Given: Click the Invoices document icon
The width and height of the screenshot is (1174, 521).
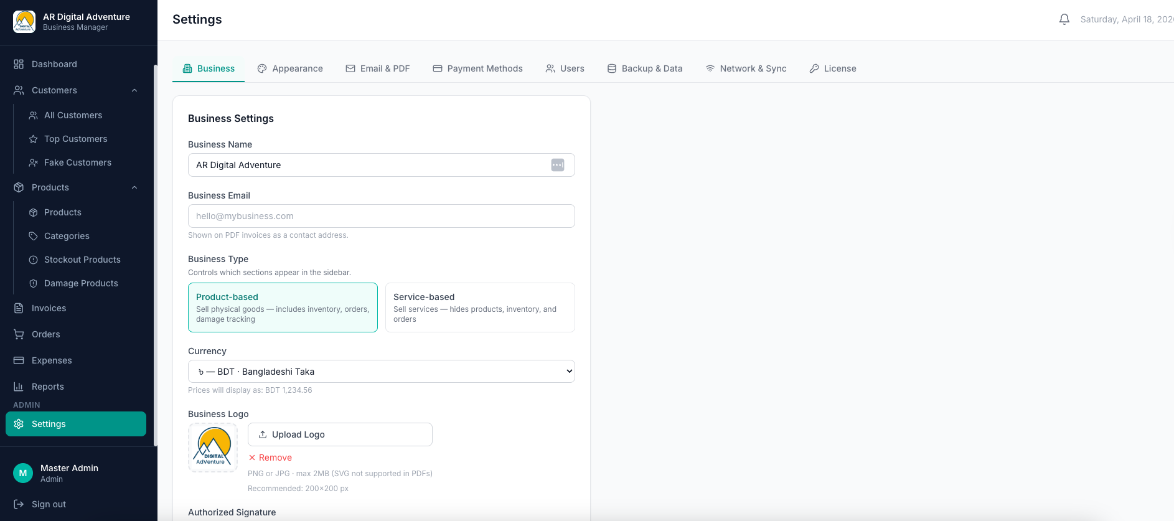Looking at the screenshot, I should click(19, 308).
